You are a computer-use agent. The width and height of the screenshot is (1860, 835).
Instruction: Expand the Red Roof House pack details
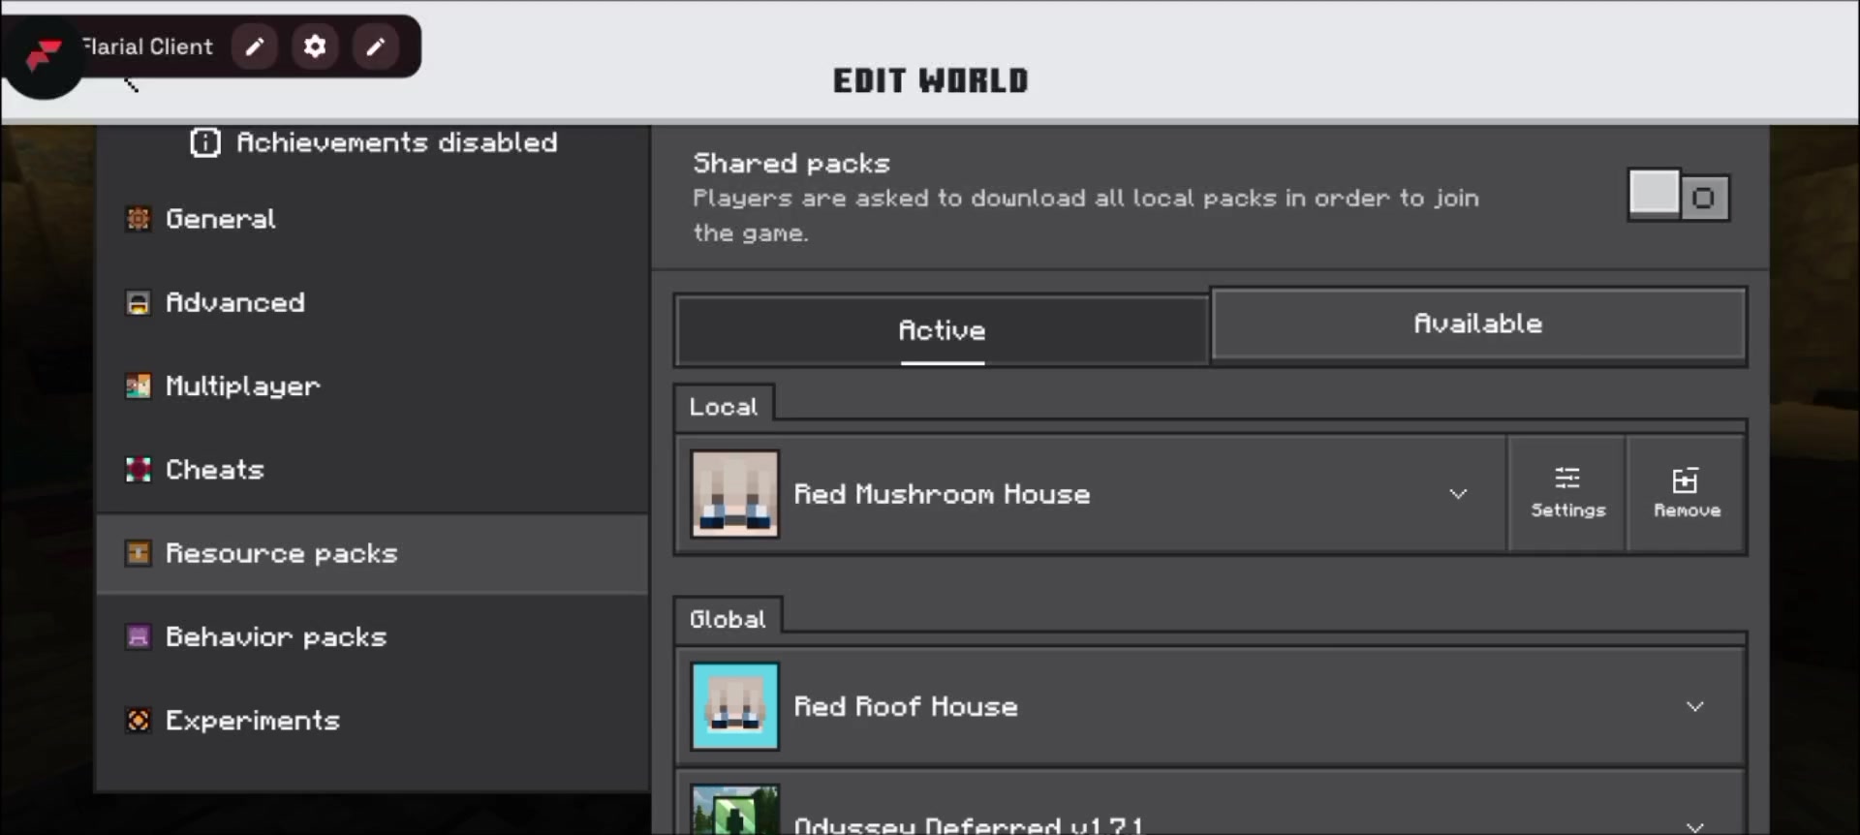coord(1695,706)
